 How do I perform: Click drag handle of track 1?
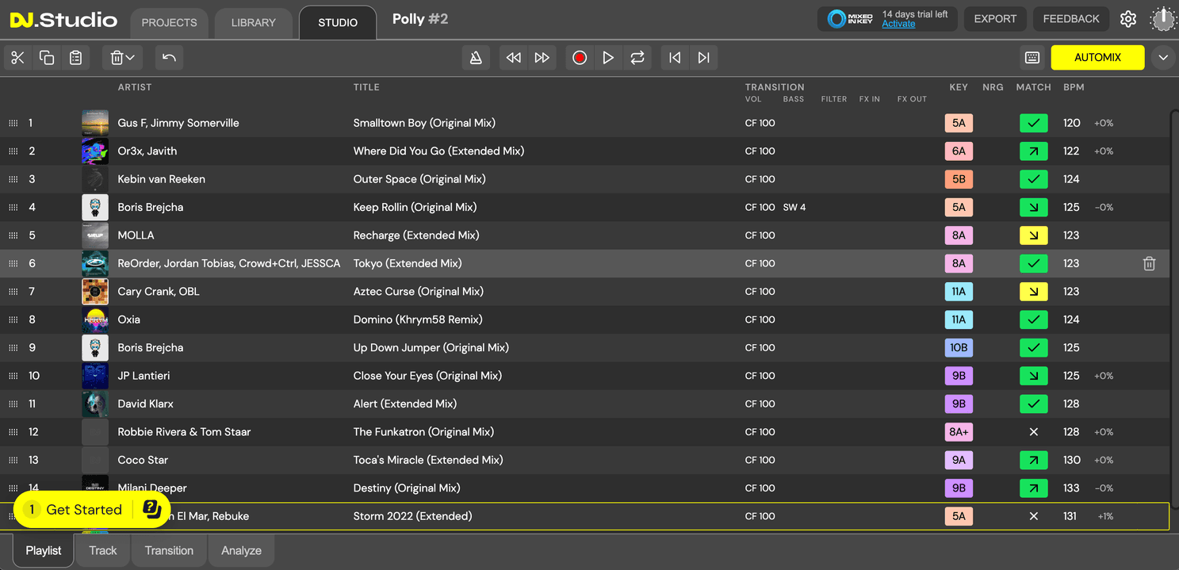tap(13, 124)
